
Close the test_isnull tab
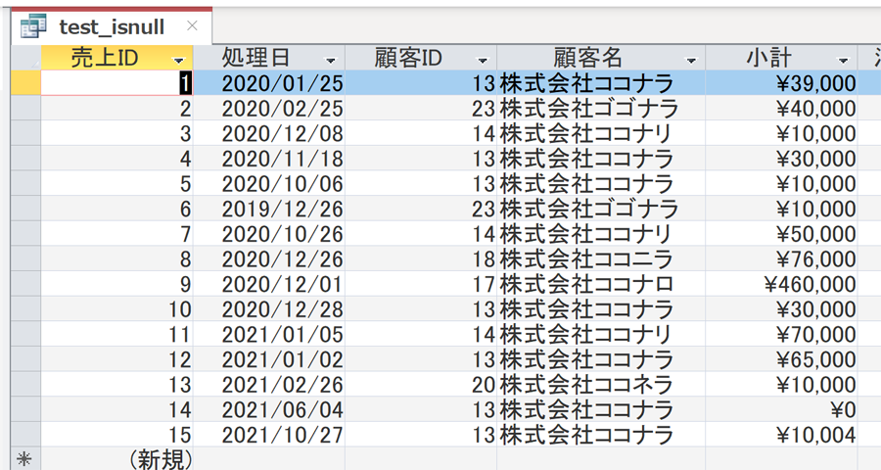192,25
